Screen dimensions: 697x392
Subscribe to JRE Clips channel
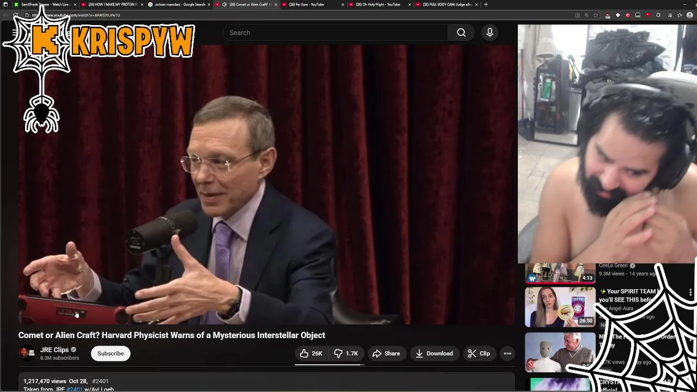point(111,353)
